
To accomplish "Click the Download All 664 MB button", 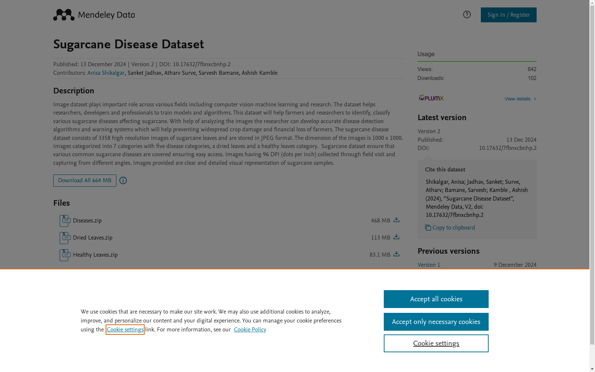I will (x=85, y=180).
